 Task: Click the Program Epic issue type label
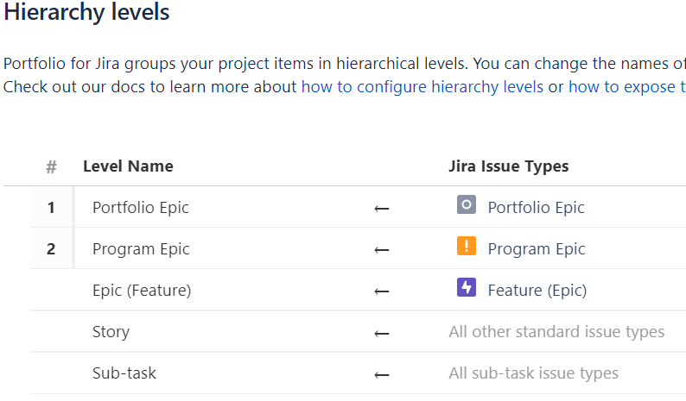pyautogui.click(x=537, y=249)
